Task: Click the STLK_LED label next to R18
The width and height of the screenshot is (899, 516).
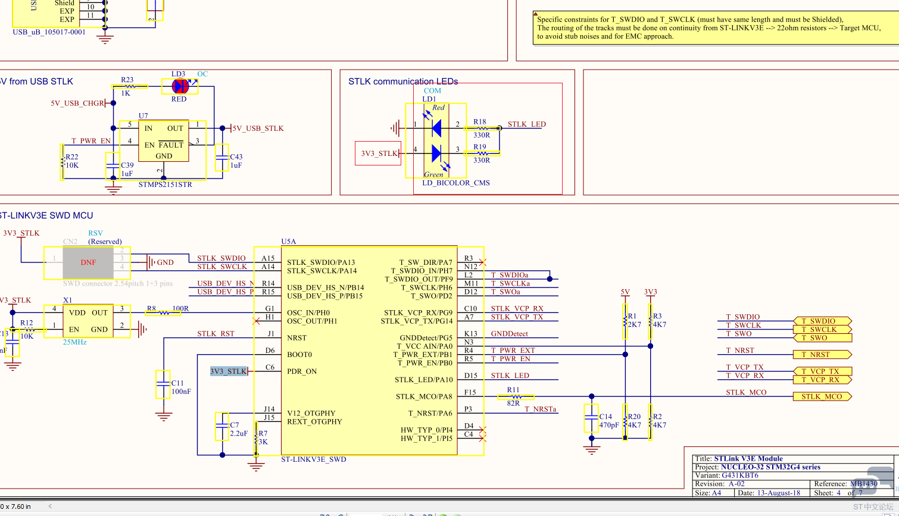Action: [527, 124]
